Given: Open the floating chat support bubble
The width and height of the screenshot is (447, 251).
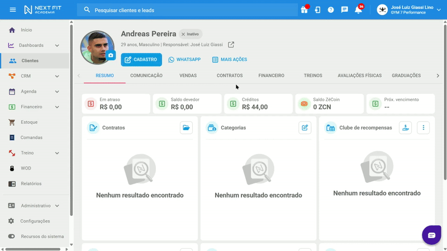Looking at the screenshot, I should click(x=431, y=235).
